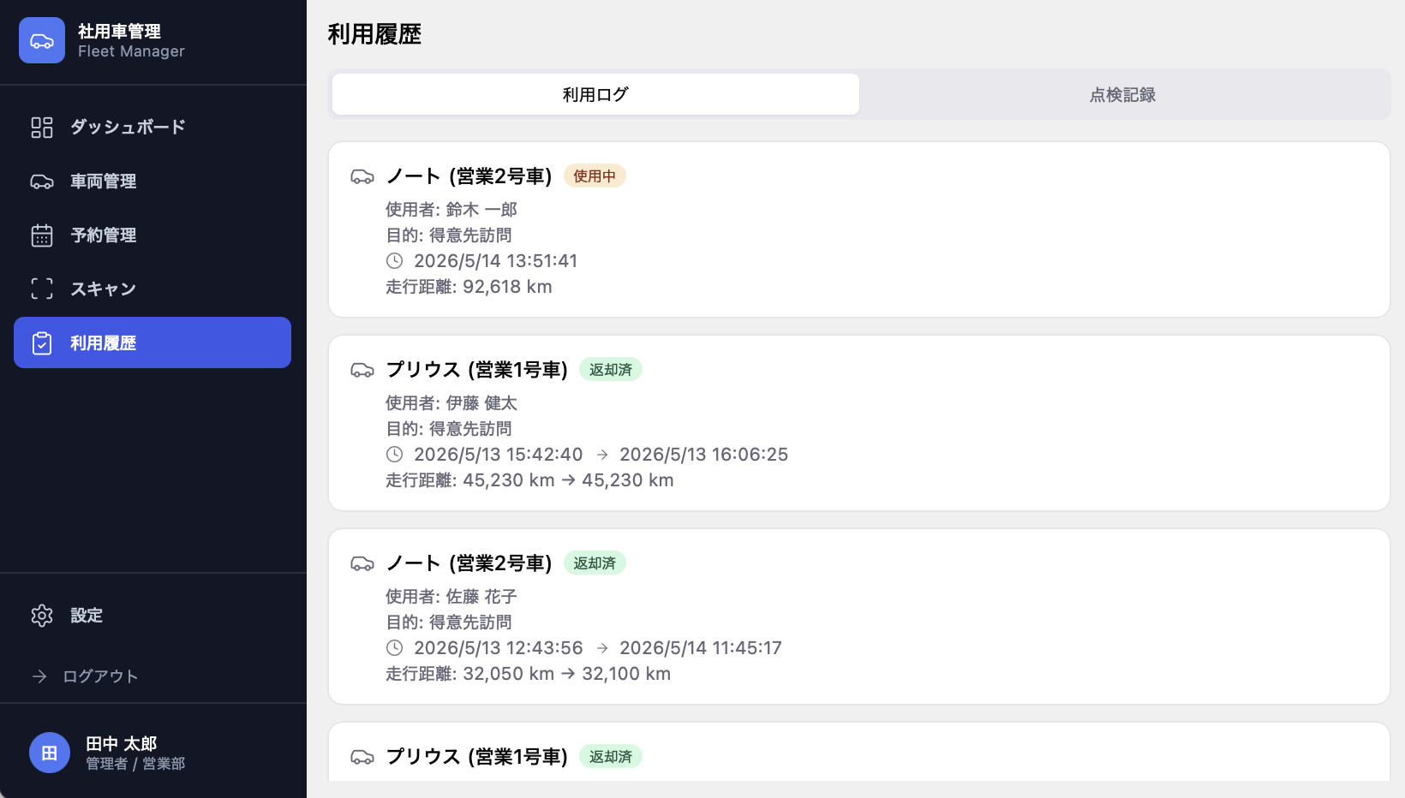Click clock icon beside 2026/5/14 13:51:41
The width and height of the screenshot is (1405, 798).
pyautogui.click(x=394, y=261)
